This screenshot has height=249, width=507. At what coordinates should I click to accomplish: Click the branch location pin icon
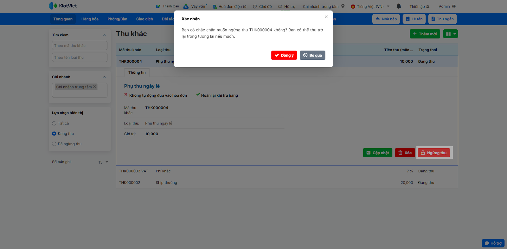pos(343,6)
